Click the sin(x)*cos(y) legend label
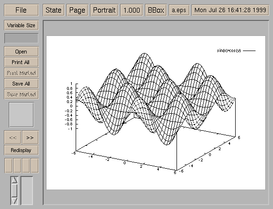This screenshot has height=209, width=273. click(229, 51)
